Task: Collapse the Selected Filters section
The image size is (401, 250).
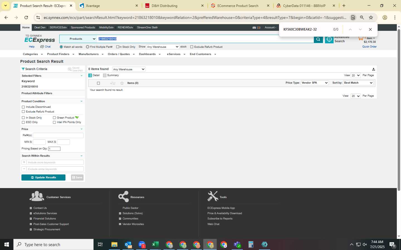Action: click(82, 76)
